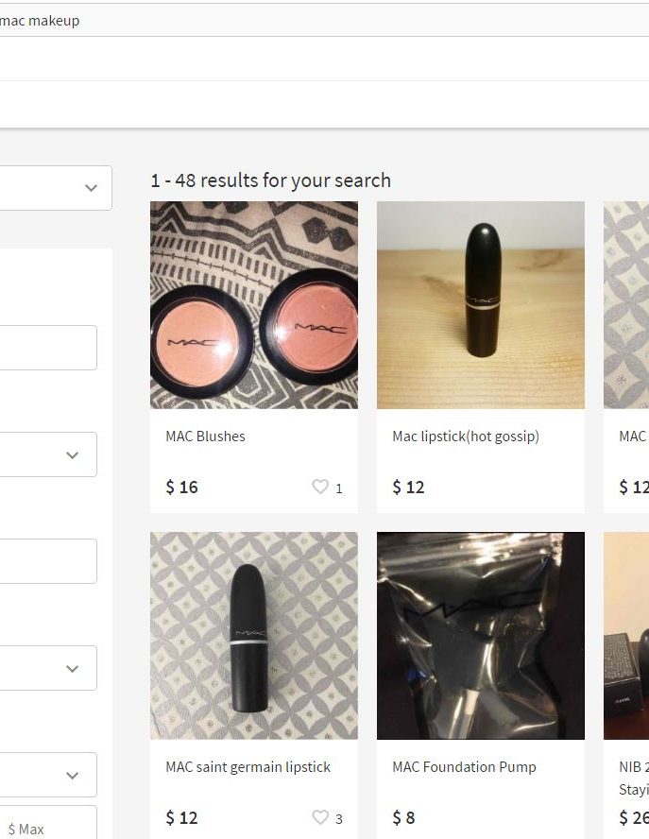Tap the heart on MAC saint germain lipstick

(x=320, y=818)
